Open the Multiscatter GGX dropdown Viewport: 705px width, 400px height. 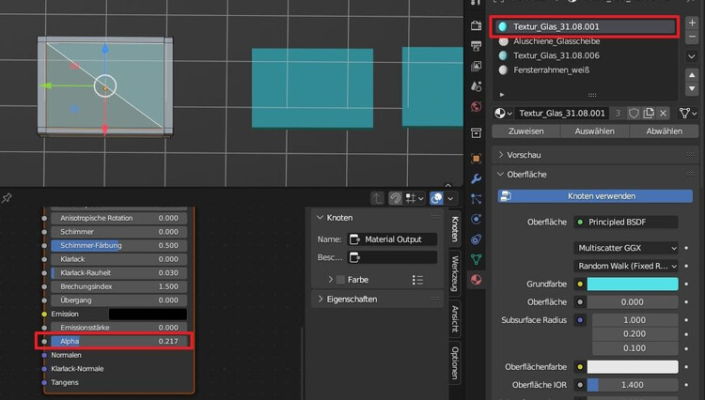tap(626, 248)
